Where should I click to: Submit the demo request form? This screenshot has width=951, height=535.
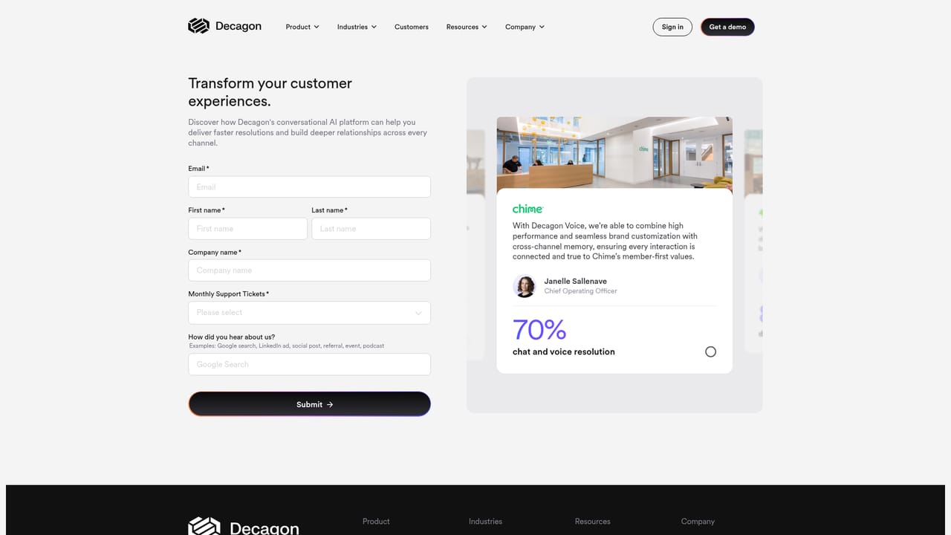(x=309, y=404)
